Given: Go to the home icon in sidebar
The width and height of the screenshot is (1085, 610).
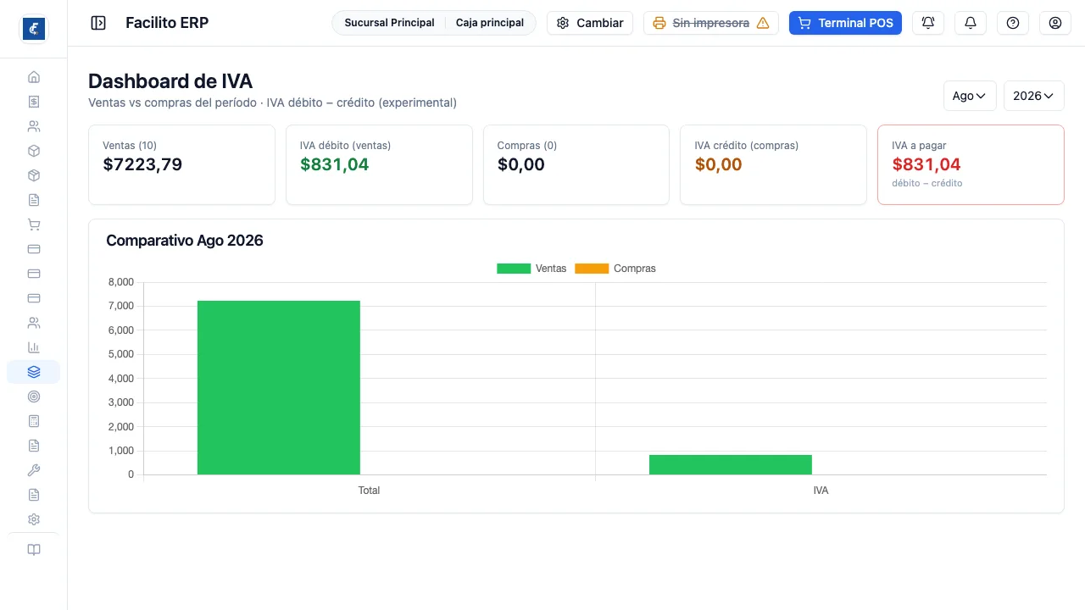Looking at the screenshot, I should coord(34,77).
